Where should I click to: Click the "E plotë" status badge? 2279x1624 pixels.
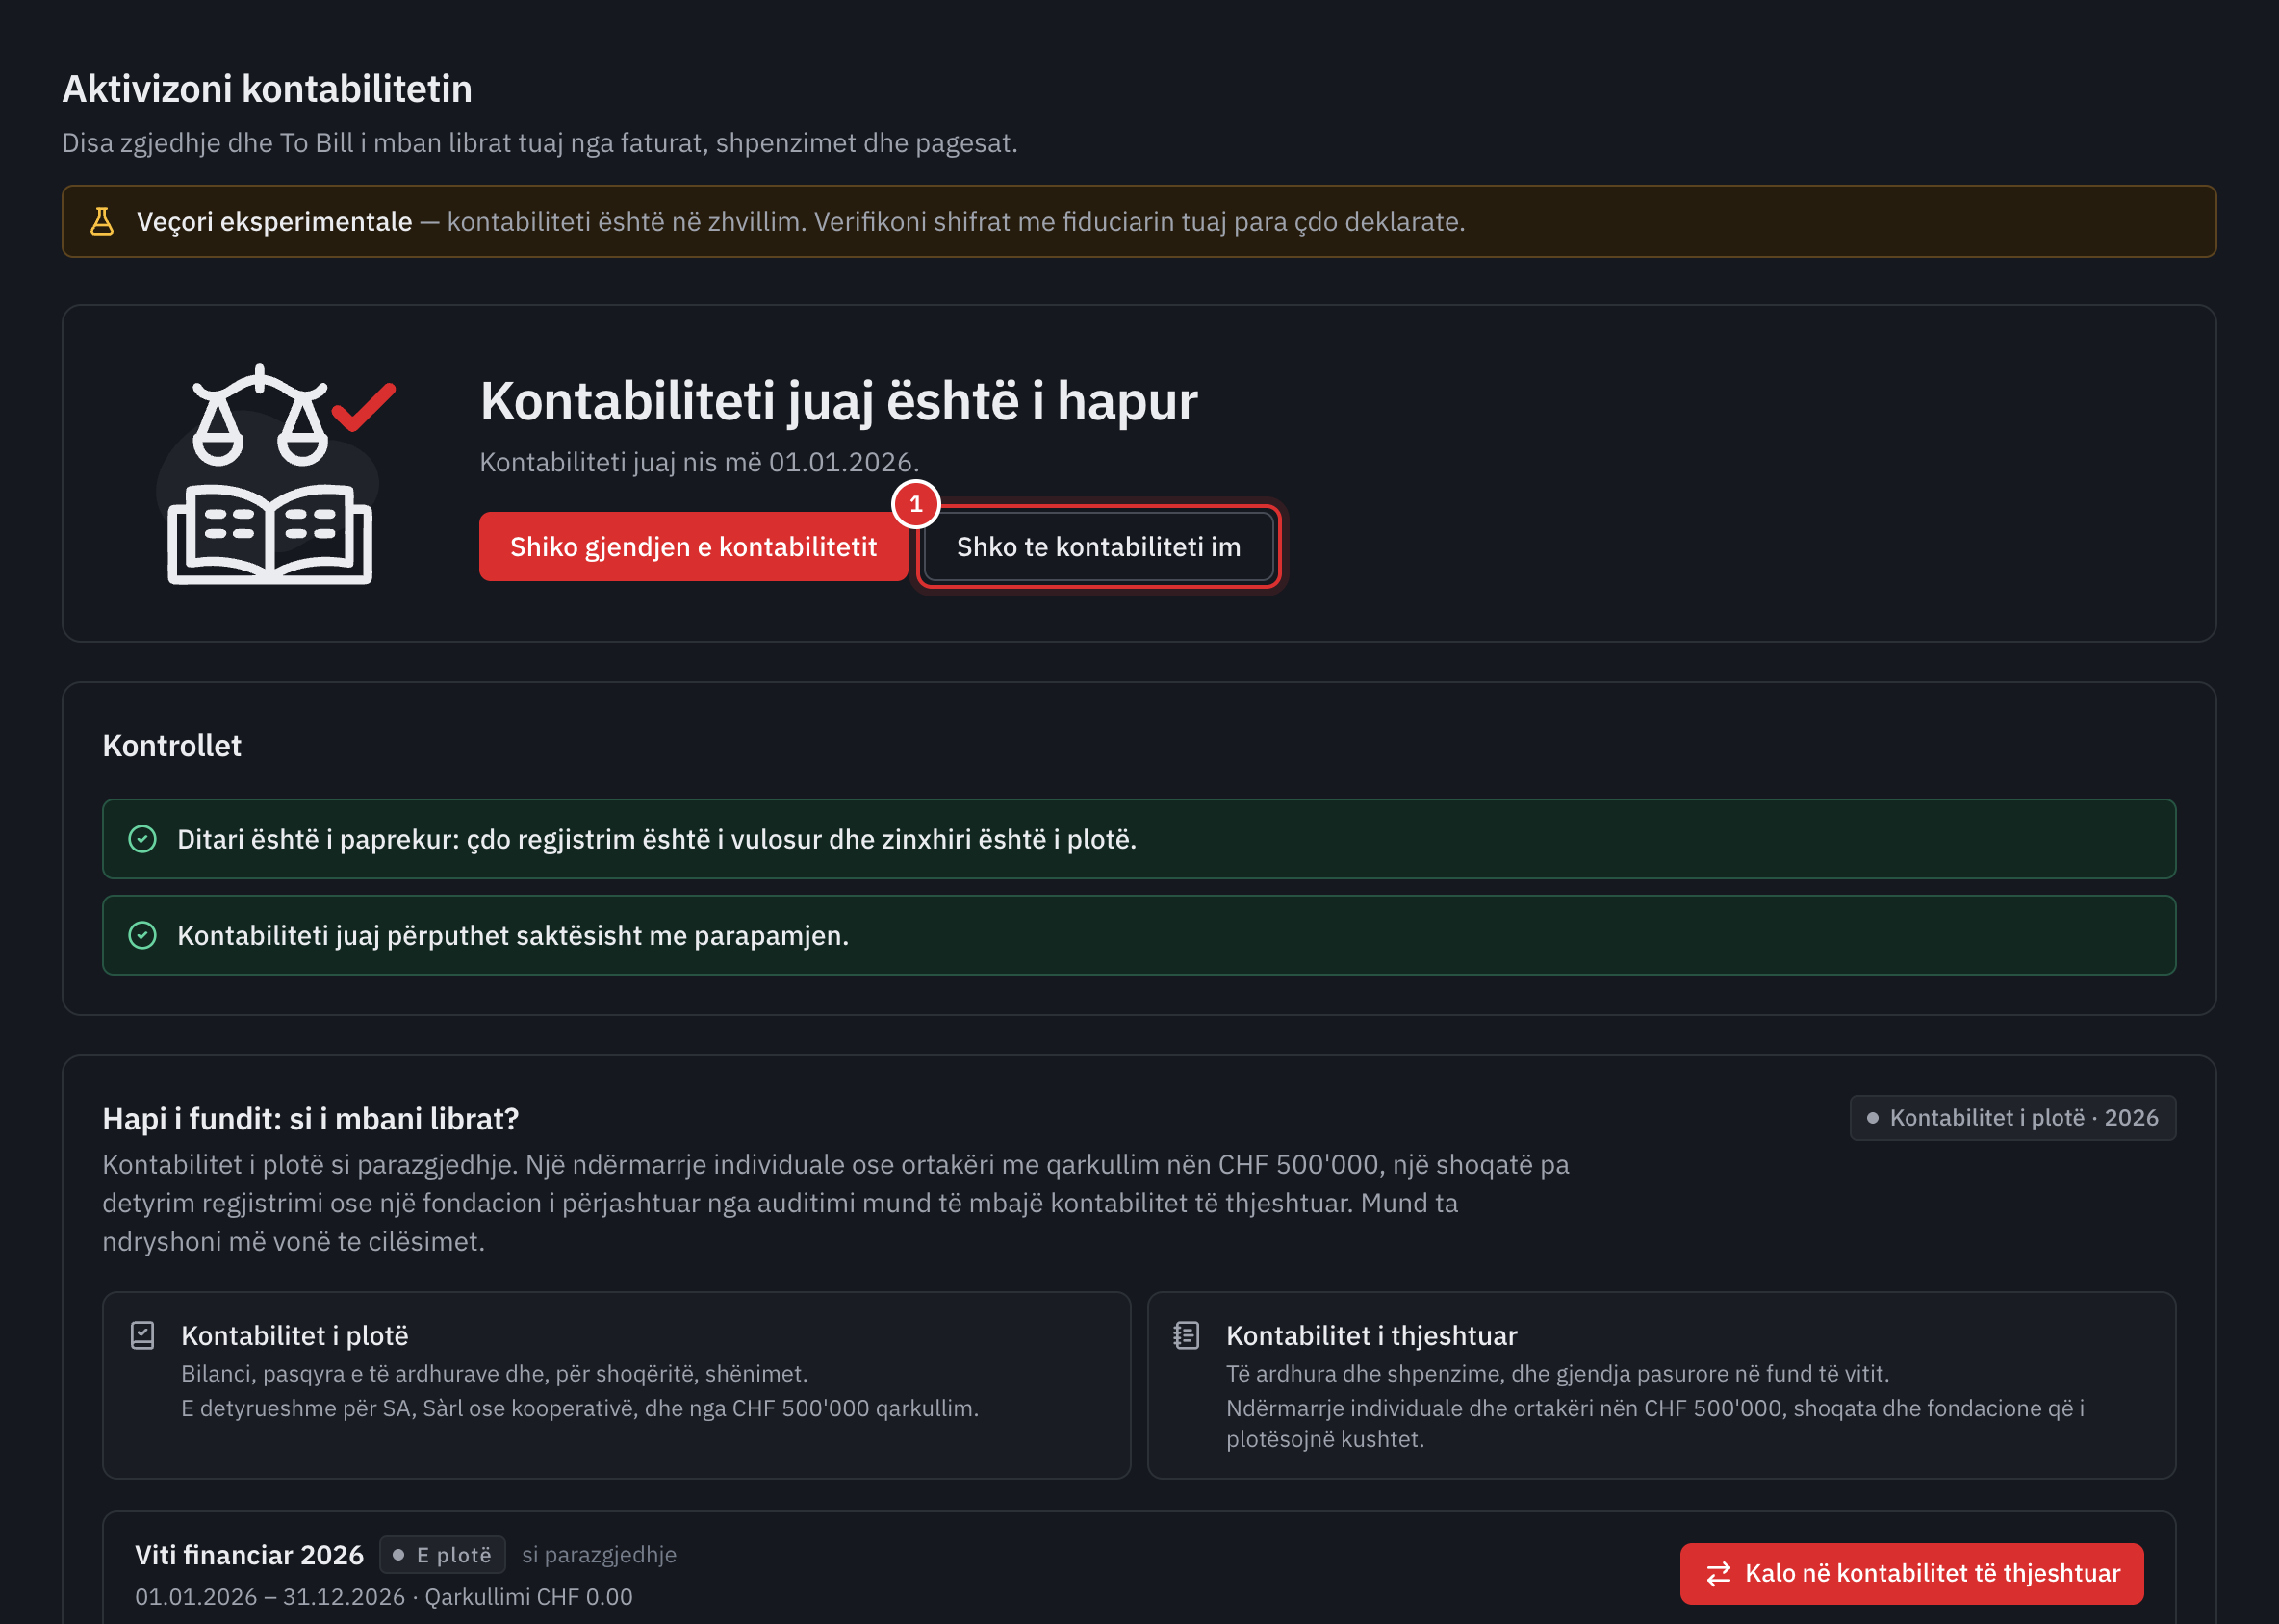[x=442, y=1555]
